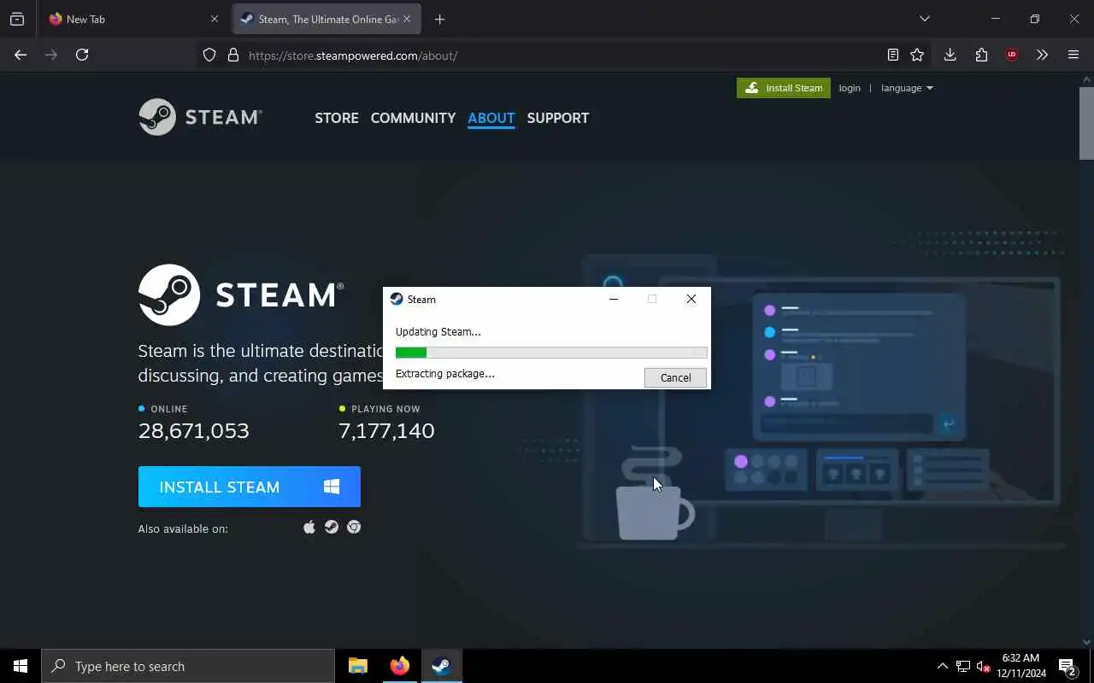Toggle reader view icon
Viewport: 1094px width, 683px height.
coord(892,55)
